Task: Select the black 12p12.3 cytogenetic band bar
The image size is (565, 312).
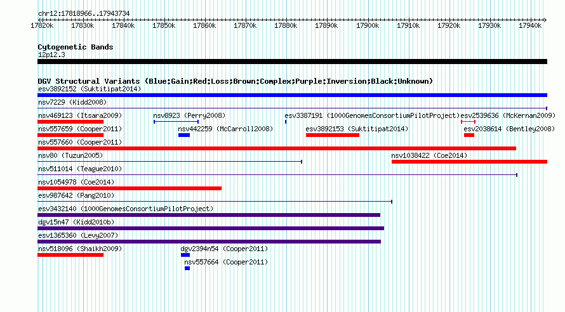Action: pyautogui.click(x=292, y=62)
